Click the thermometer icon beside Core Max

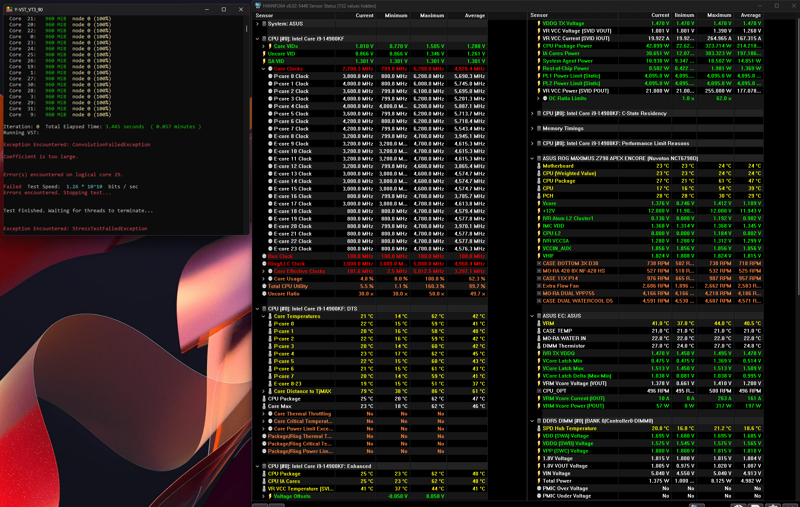click(264, 406)
